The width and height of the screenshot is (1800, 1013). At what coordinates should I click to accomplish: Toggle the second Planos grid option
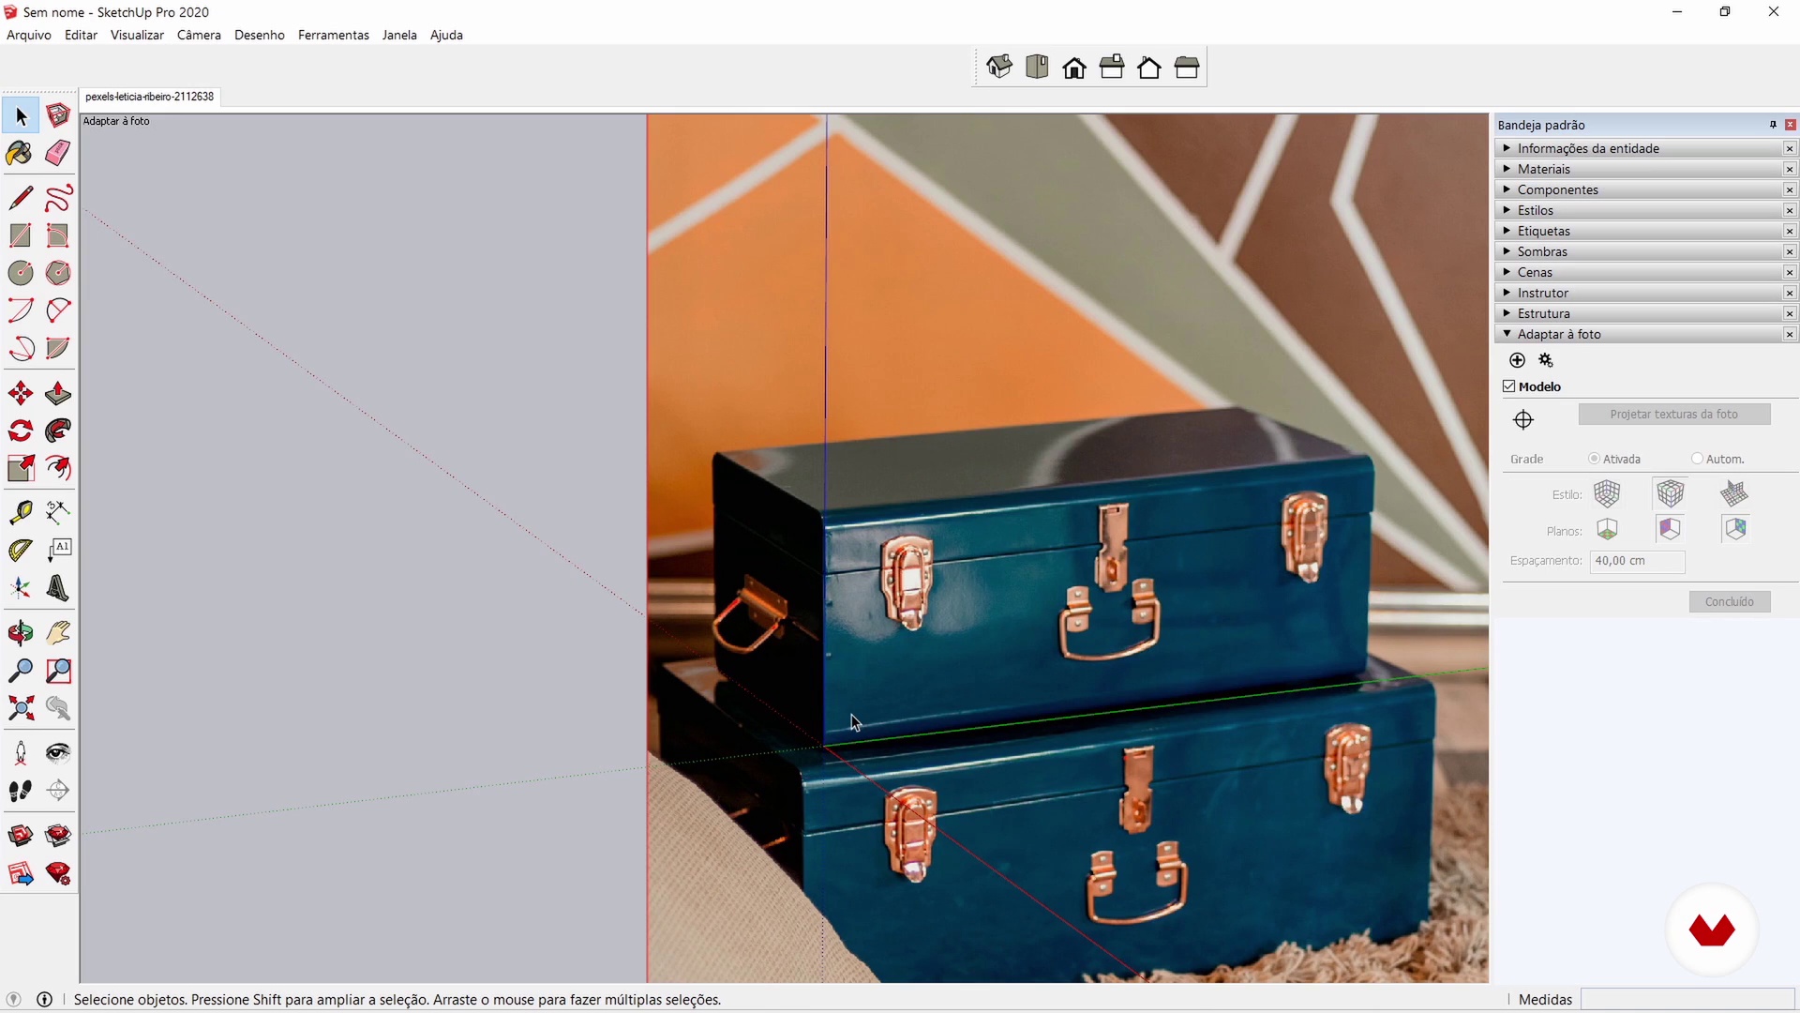pos(1671,530)
